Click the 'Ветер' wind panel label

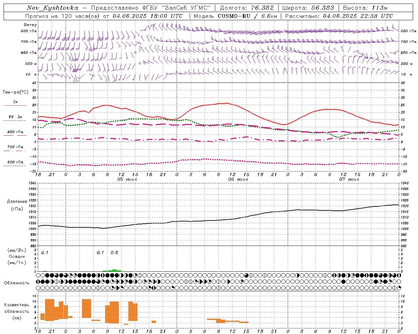click(30, 25)
